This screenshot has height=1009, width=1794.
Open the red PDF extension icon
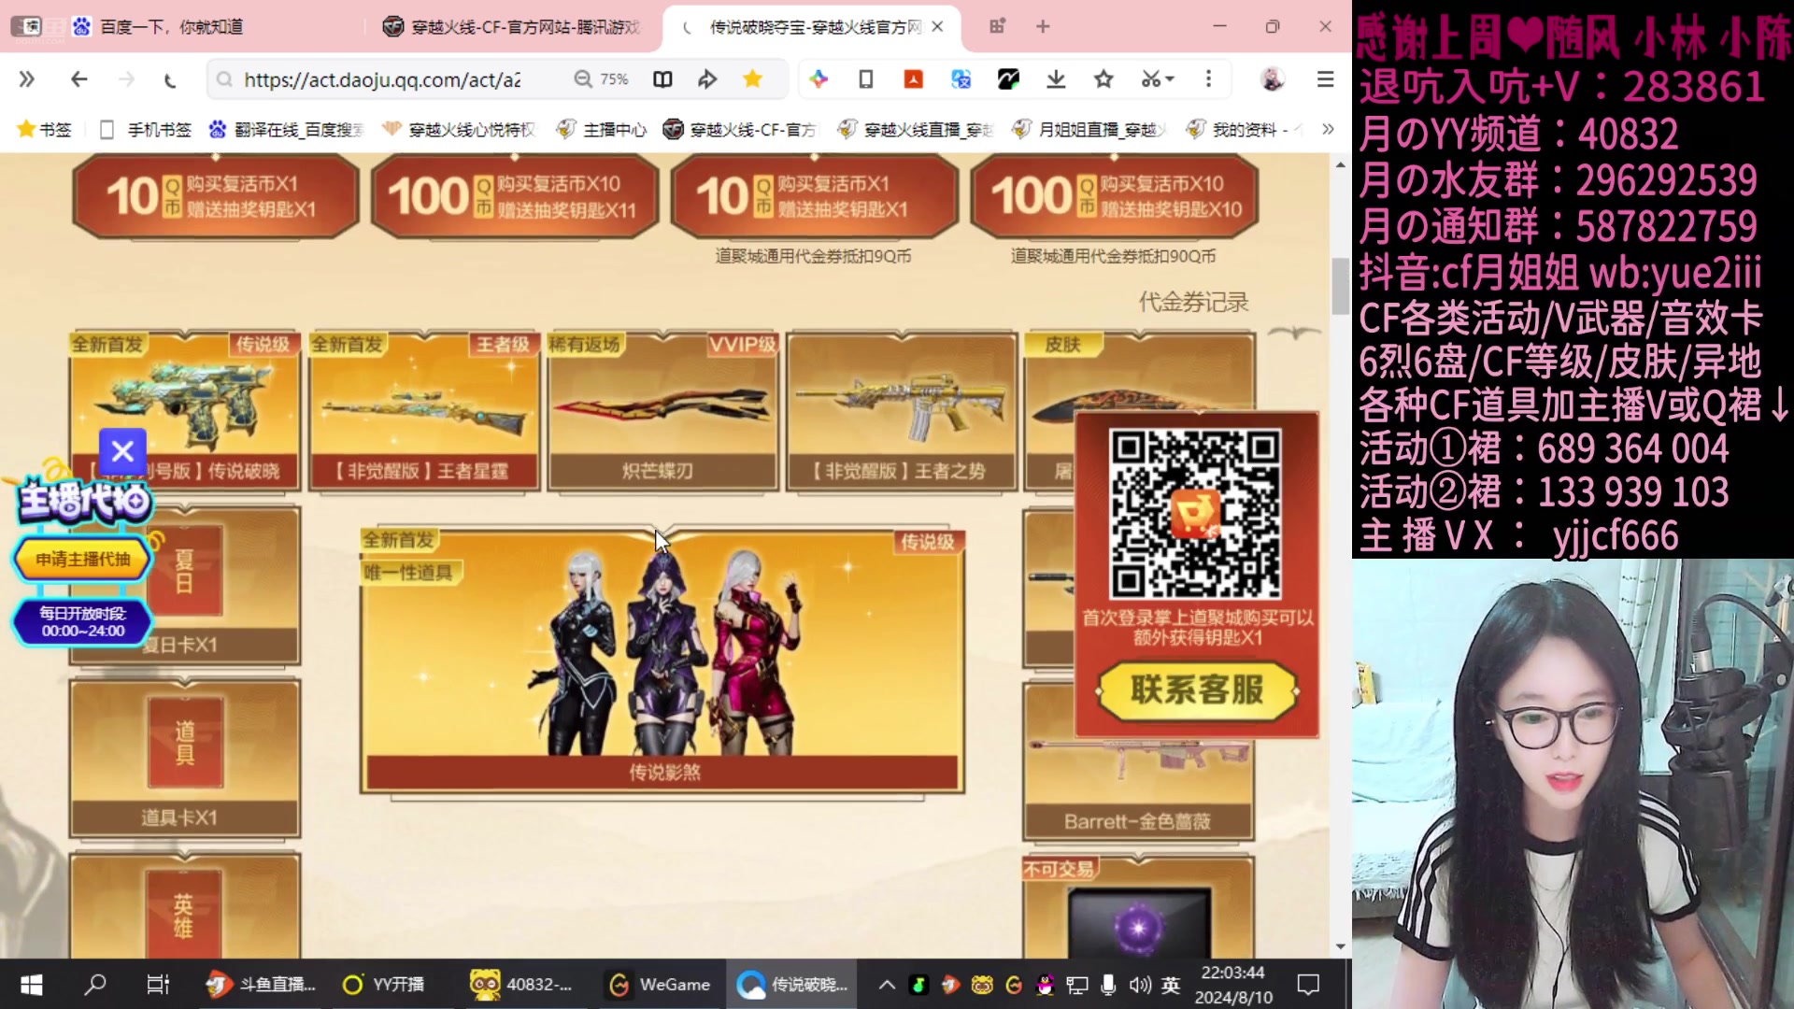coord(913,79)
